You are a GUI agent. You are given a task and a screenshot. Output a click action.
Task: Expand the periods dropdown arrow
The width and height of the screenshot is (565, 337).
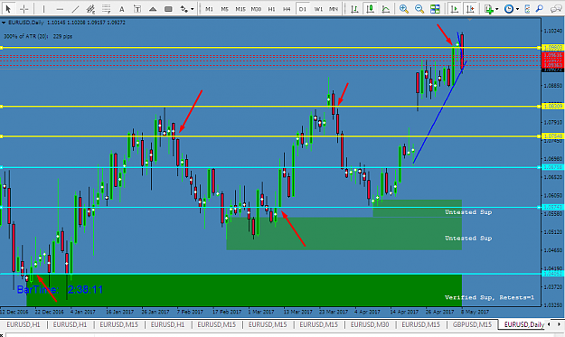pos(517,9)
